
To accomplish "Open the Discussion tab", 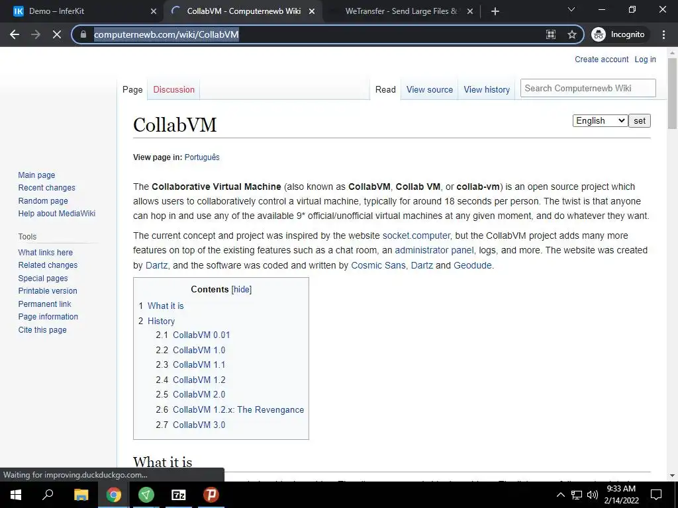I will 174,90.
